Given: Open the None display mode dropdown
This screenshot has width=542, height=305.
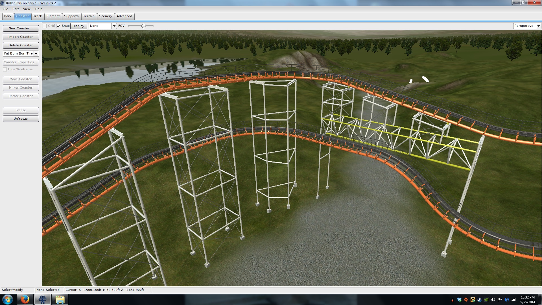Looking at the screenshot, I should [x=114, y=26].
